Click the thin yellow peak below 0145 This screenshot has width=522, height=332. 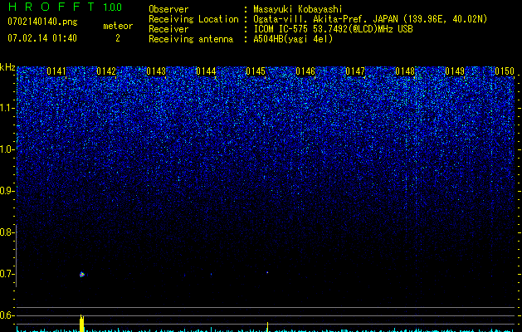(268, 327)
